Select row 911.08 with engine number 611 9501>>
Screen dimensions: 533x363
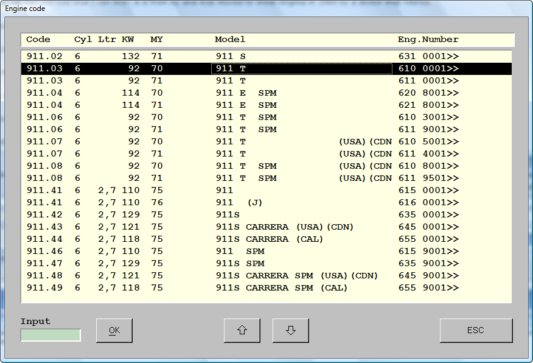pos(266,178)
